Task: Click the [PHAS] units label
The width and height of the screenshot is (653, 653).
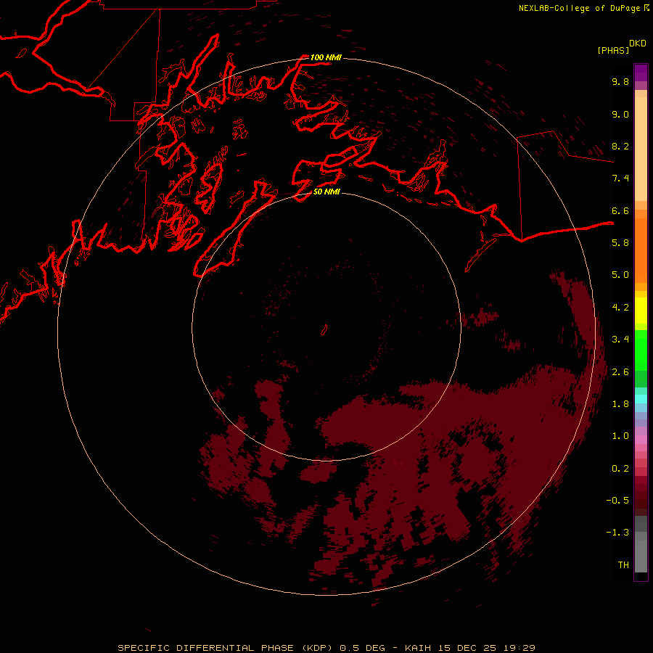Action: (x=613, y=50)
